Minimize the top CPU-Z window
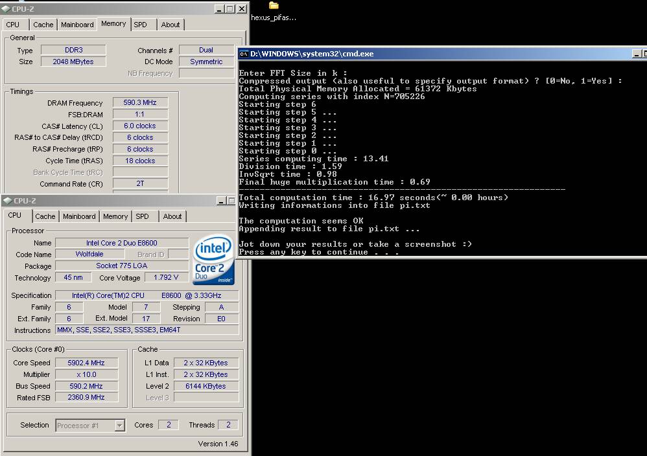The image size is (647, 456). pos(220,8)
